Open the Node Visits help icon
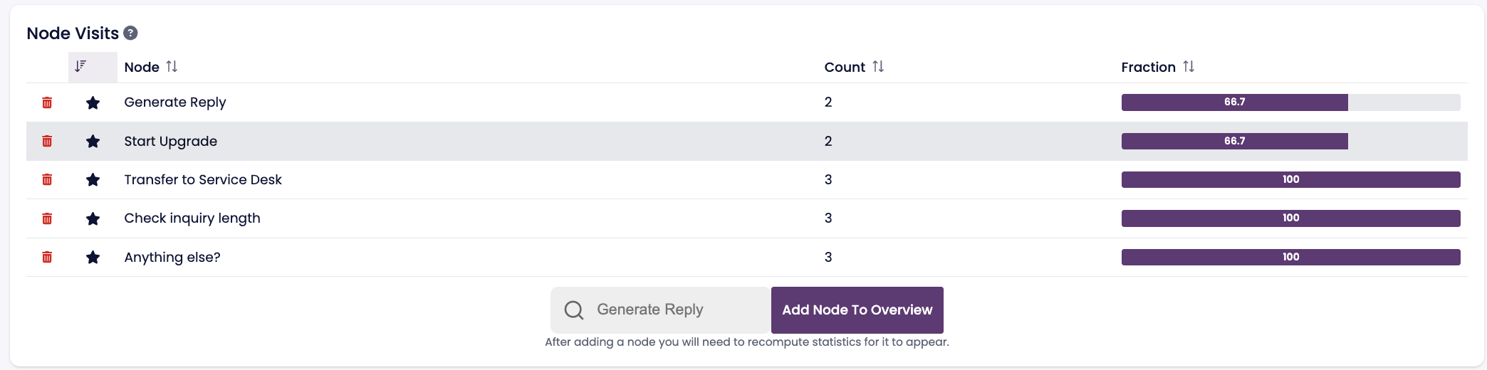 point(130,33)
